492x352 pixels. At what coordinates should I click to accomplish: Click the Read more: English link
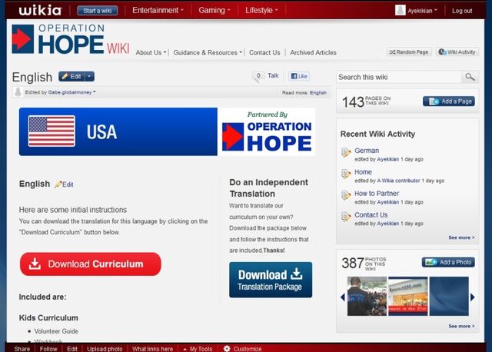click(304, 92)
